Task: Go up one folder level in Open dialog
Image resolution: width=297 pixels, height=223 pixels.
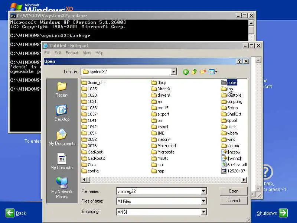Action: click(x=194, y=72)
